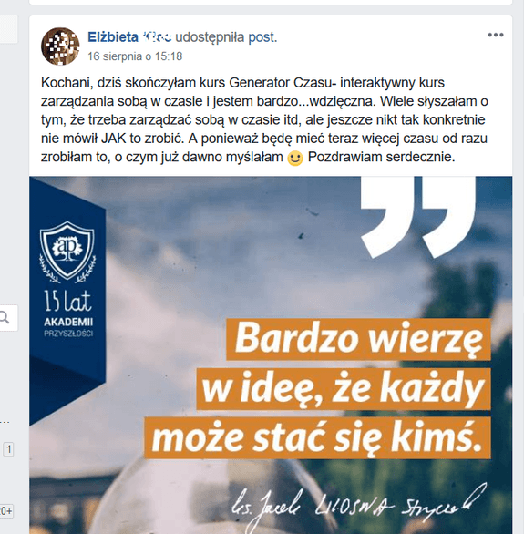Click the magnifier search icon on left edge

[x=5, y=318]
